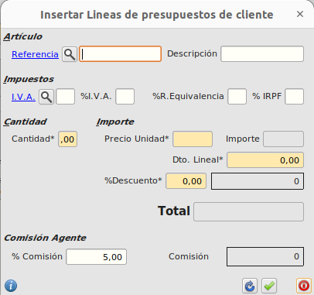Click the Total label

click(x=174, y=211)
